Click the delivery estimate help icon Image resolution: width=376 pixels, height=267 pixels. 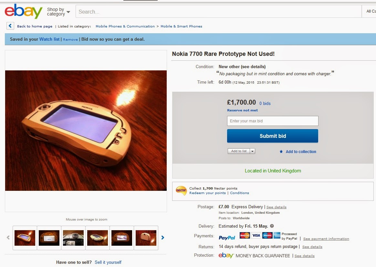pyautogui.click(x=272, y=226)
